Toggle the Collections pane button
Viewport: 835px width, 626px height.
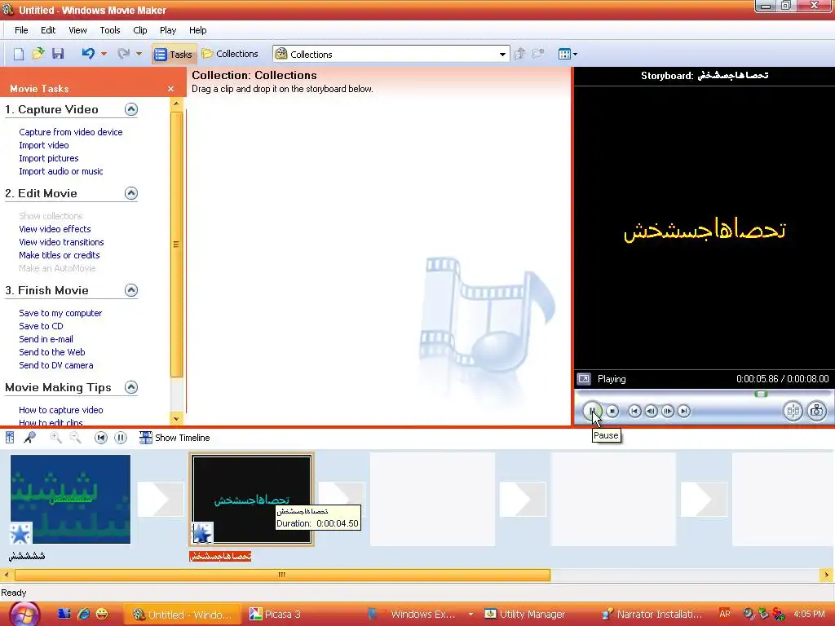click(x=230, y=54)
